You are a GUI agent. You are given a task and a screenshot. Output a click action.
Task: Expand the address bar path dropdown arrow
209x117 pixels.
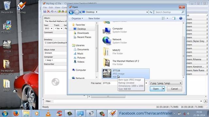coord(147,12)
